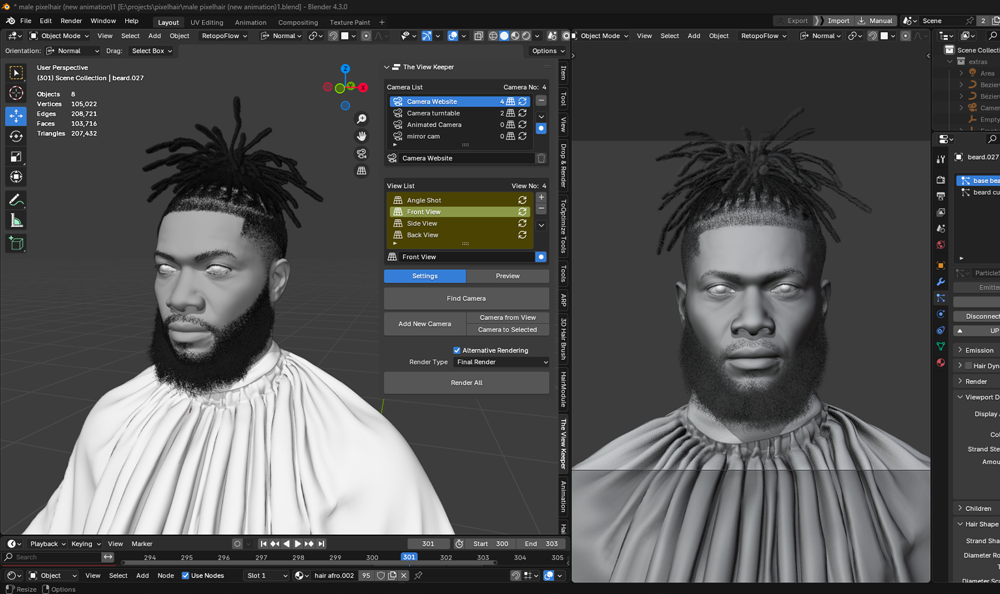Click refresh icon for Back View
Image resolution: width=1000 pixels, height=594 pixels.
(523, 235)
